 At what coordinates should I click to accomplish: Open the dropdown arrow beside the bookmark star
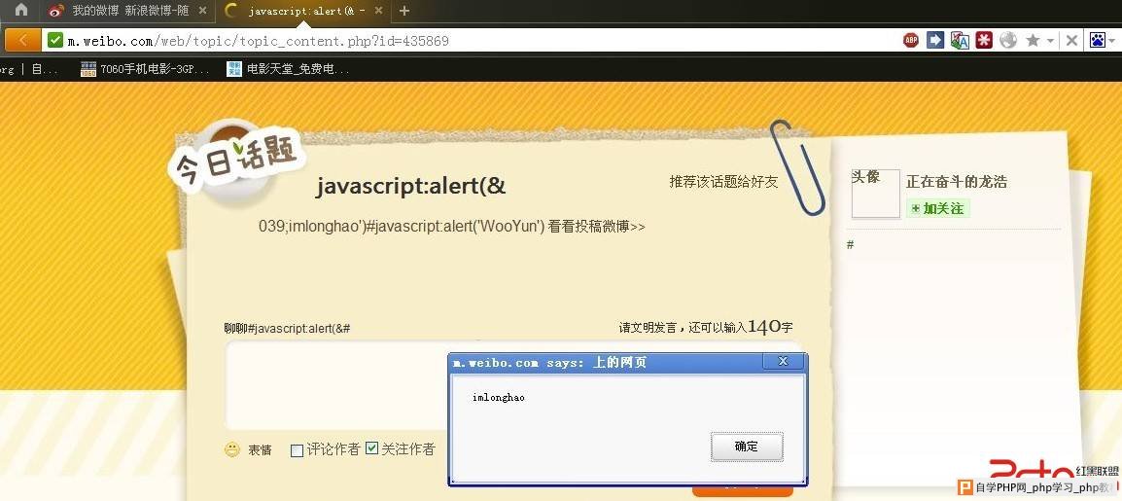pyautogui.click(x=1050, y=41)
